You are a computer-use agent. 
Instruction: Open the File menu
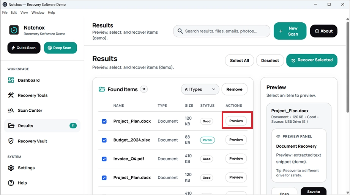click(5, 12)
